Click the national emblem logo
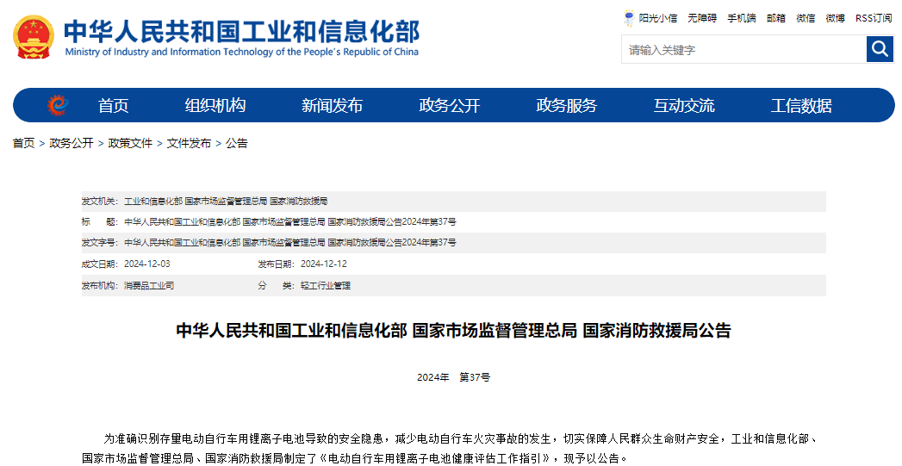This screenshot has height=466, width=902. tap(34, 37)
